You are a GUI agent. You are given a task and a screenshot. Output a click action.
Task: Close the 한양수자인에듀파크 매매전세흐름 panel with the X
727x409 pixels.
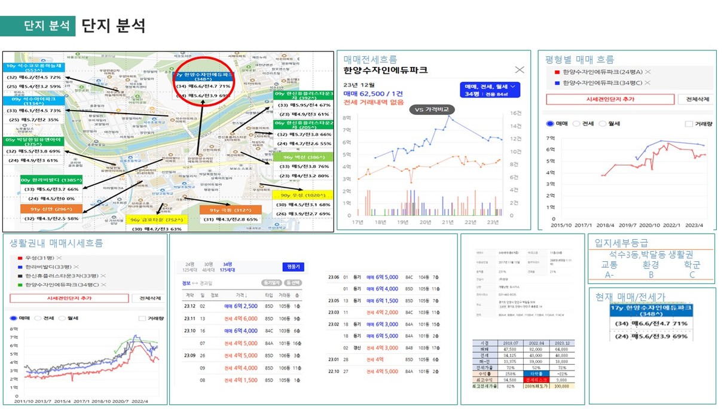click(520, 70)
